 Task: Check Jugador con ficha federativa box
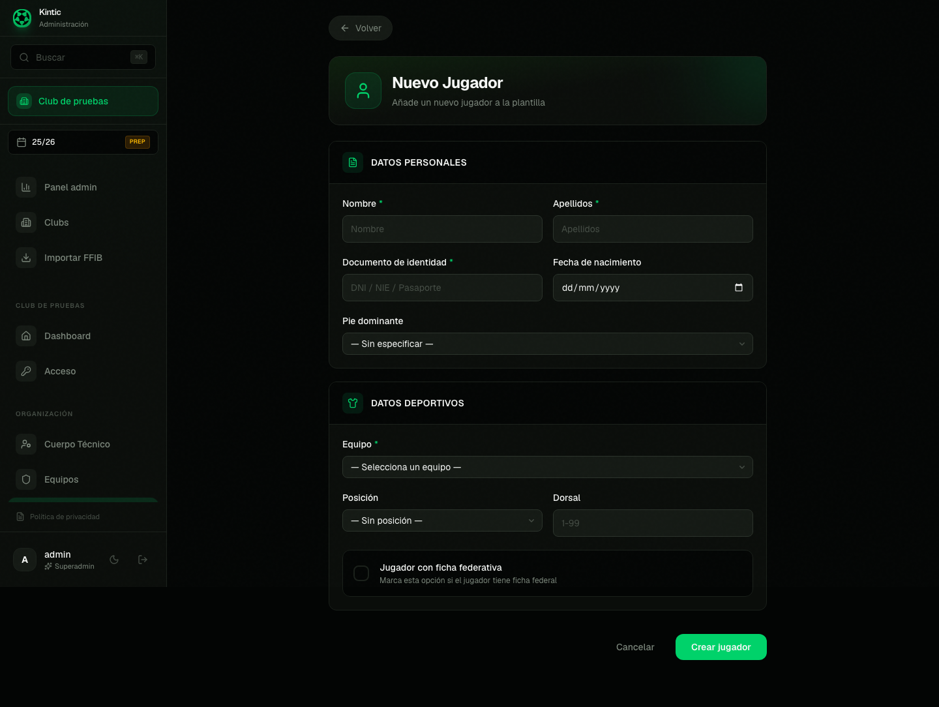[361, 573]
